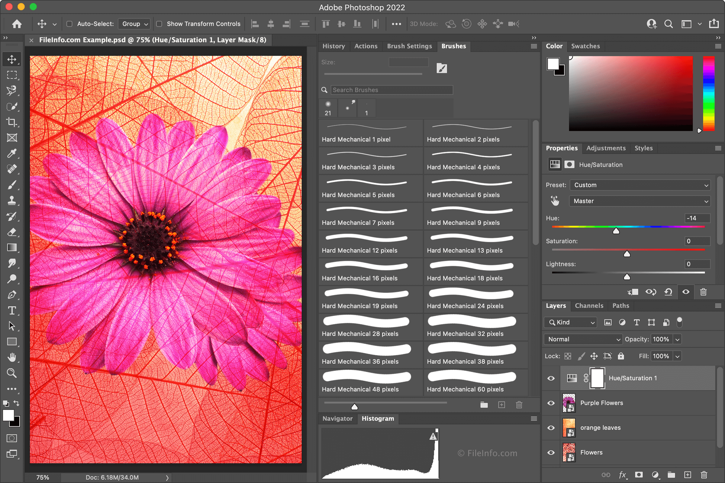Switch to the Swatches tab
The image size is (725, 483).
[x=585, y=46]
